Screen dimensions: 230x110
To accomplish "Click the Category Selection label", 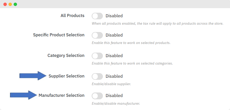I will pyautogui.click(x=66, y=56).
